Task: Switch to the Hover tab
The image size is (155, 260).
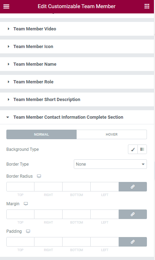Action: pyautogui.click(x=112, y=135)
